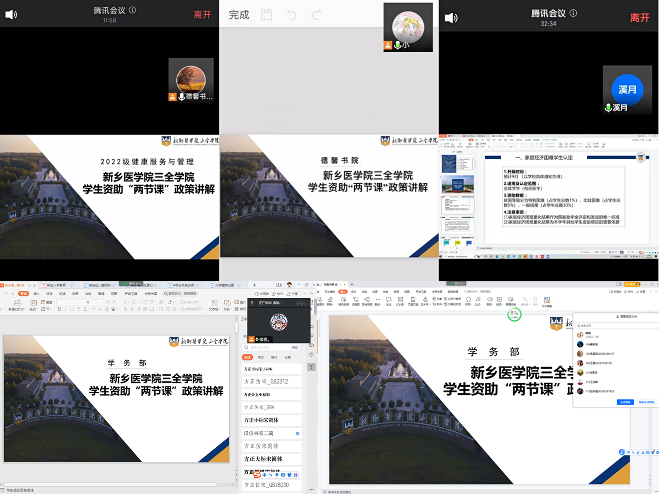The image size is (659, 494).
Task: Click the Italic formatting icon
Action: (x=66, y=309)
